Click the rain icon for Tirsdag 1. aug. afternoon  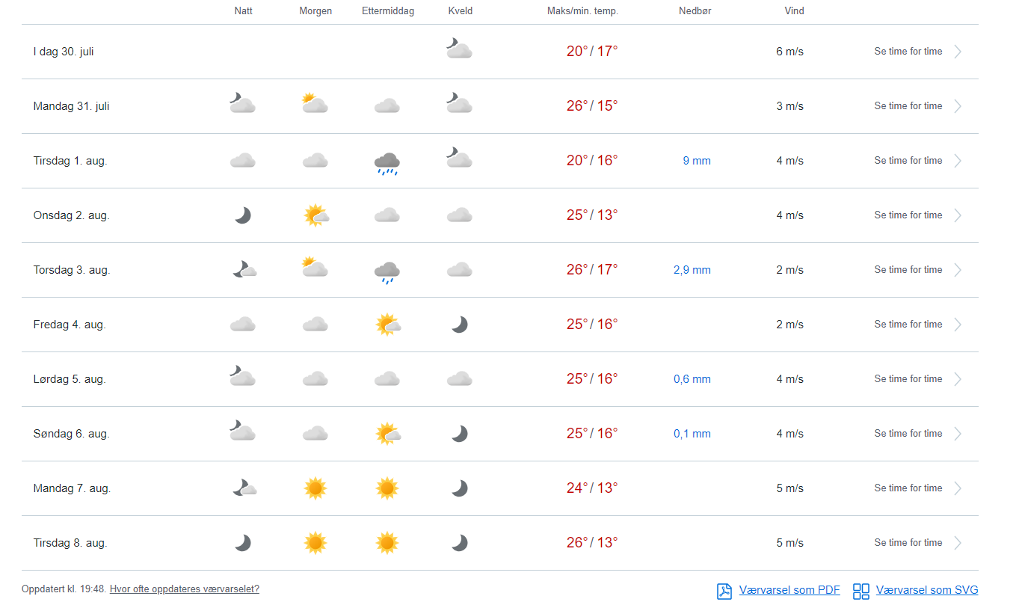coord(387,162)
